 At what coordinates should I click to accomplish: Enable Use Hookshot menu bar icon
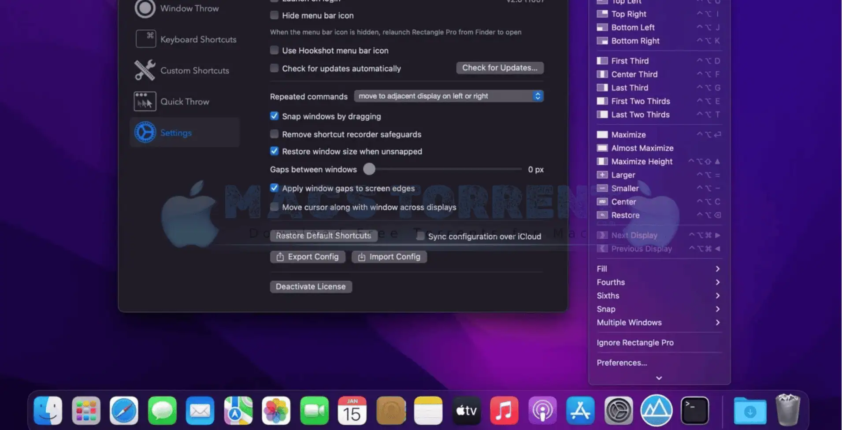(274, 50)
